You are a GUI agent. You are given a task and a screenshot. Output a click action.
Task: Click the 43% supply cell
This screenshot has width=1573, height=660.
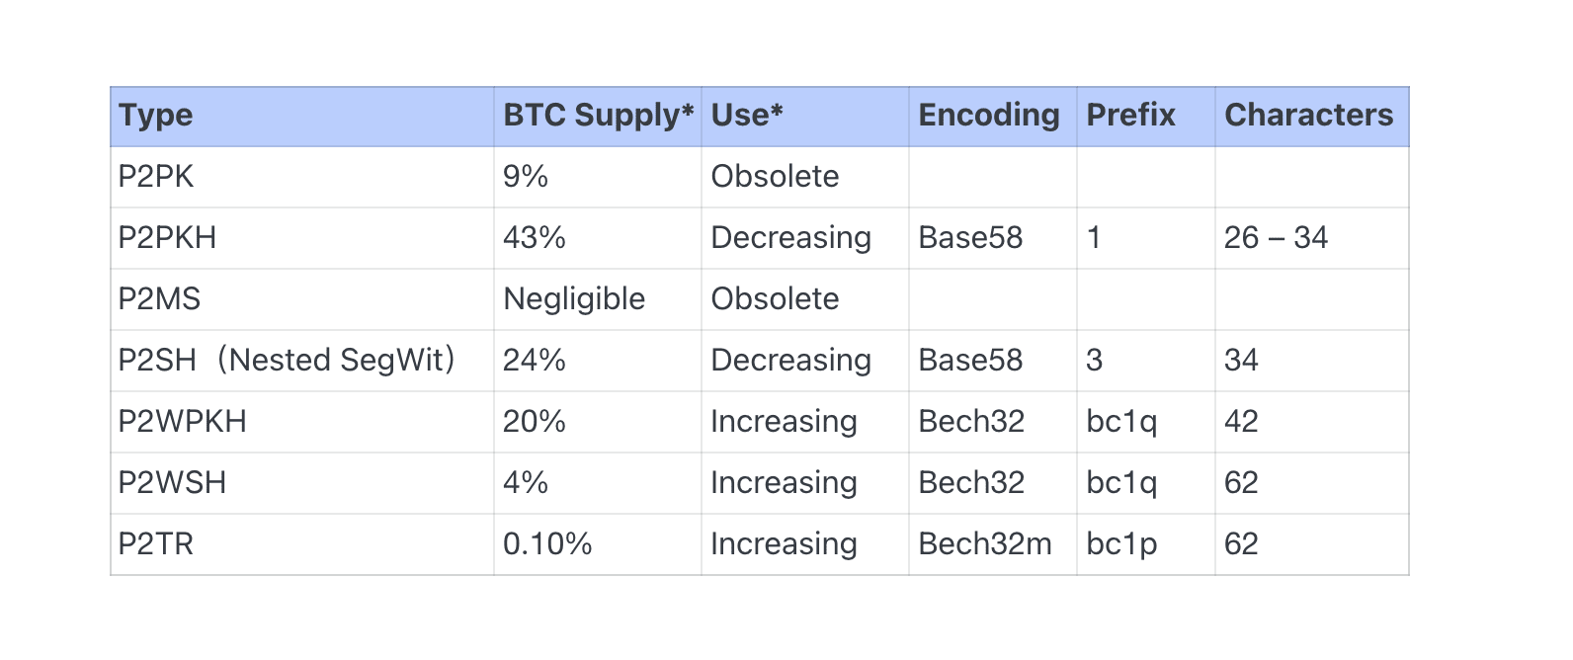pos(535,238)
